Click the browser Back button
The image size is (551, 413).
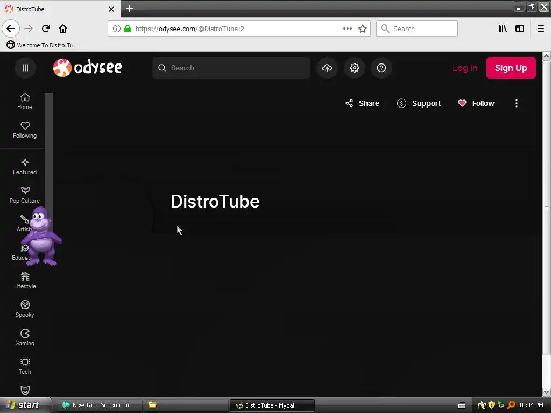(11, 29)
